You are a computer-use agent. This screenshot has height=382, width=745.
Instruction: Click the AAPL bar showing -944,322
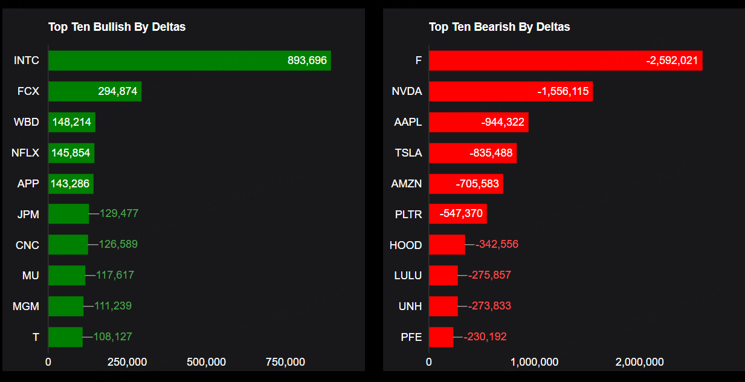click(479, 122)
